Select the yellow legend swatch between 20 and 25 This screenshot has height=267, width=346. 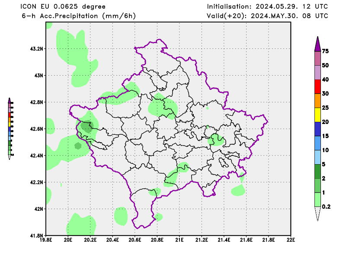tap(317, 115)
